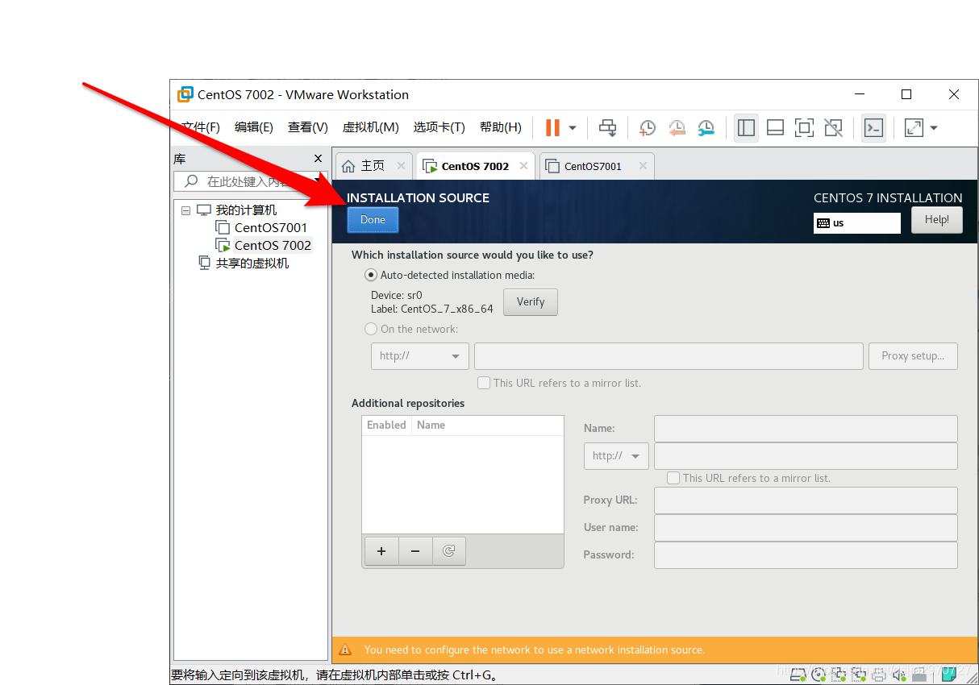Viewport: 979px width, 685px height.
Task: Open the 编辑(E) menu
Action: click(254, 127)
